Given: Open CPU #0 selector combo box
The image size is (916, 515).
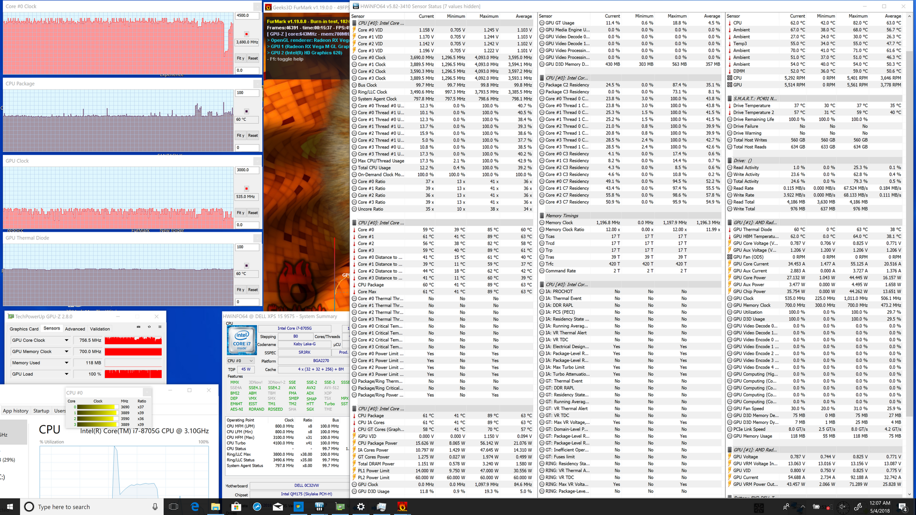Looking at the screenshot, I should pos(240,361).
